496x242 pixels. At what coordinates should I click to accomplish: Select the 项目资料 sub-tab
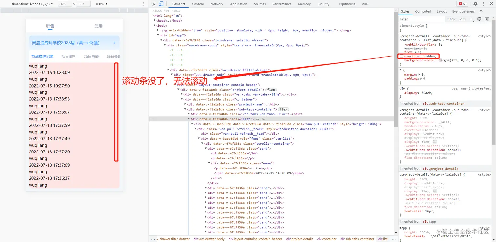pyautogui.click(x=69, y=56)
